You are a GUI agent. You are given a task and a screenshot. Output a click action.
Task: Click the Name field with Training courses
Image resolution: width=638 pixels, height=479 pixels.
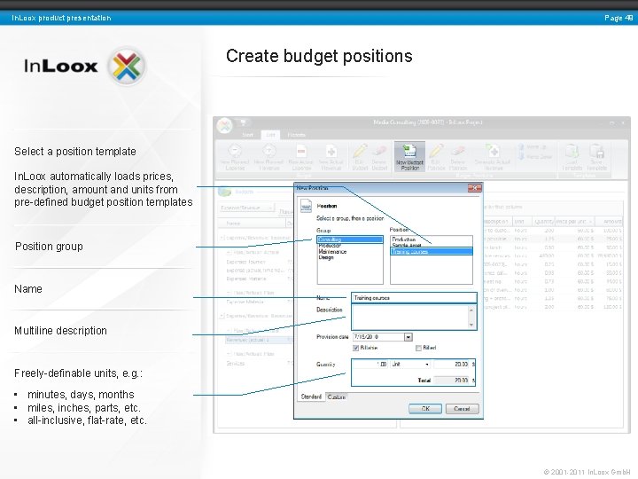coord(414,298)
